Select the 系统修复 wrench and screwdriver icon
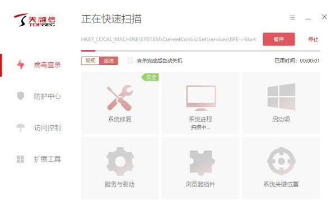This screenshot has width=336, height=216. click(x=120, y=97)
